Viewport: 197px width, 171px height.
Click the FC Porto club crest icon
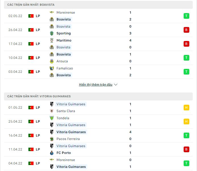click(52, 153)
